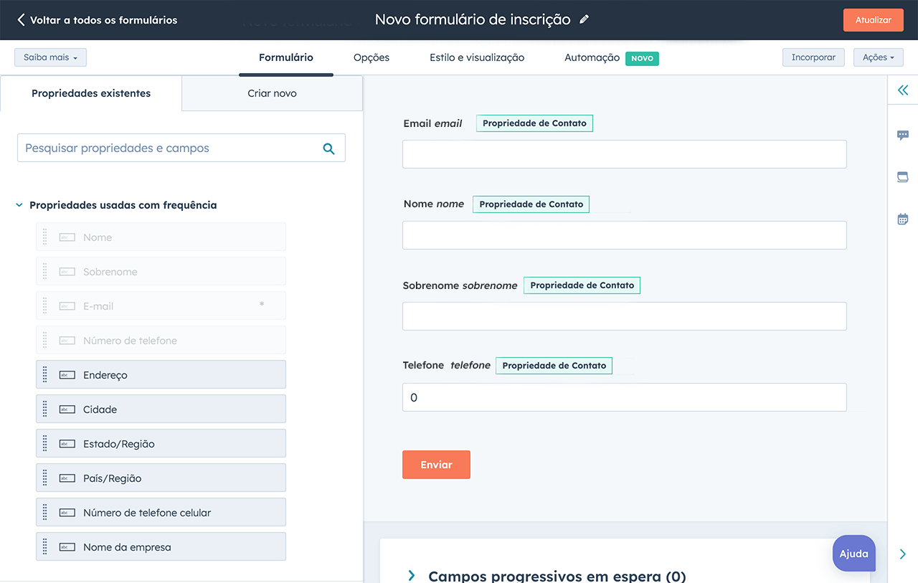918x583 pixels.
Task: Click the disabled E-mail property item
Action: [x=161, y=305]
